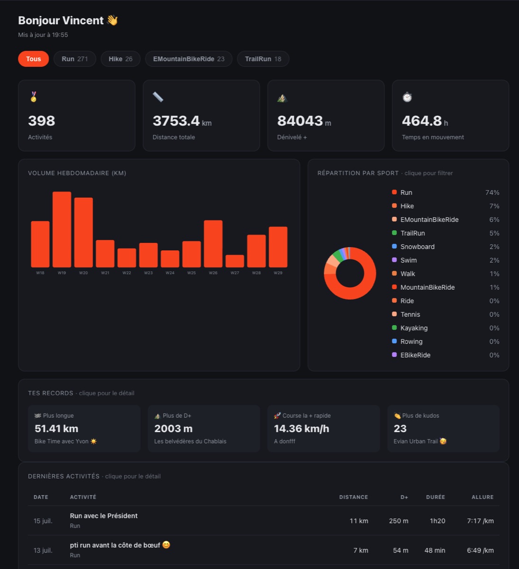Filter by Tennis in the sport legend
The image size is (519, 569).
coord(446,314)
